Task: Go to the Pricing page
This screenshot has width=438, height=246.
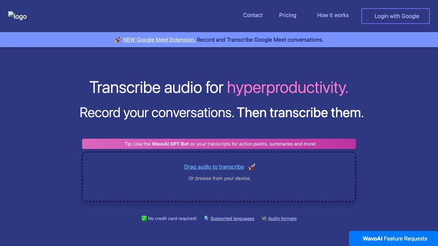Action: (287, 15)
